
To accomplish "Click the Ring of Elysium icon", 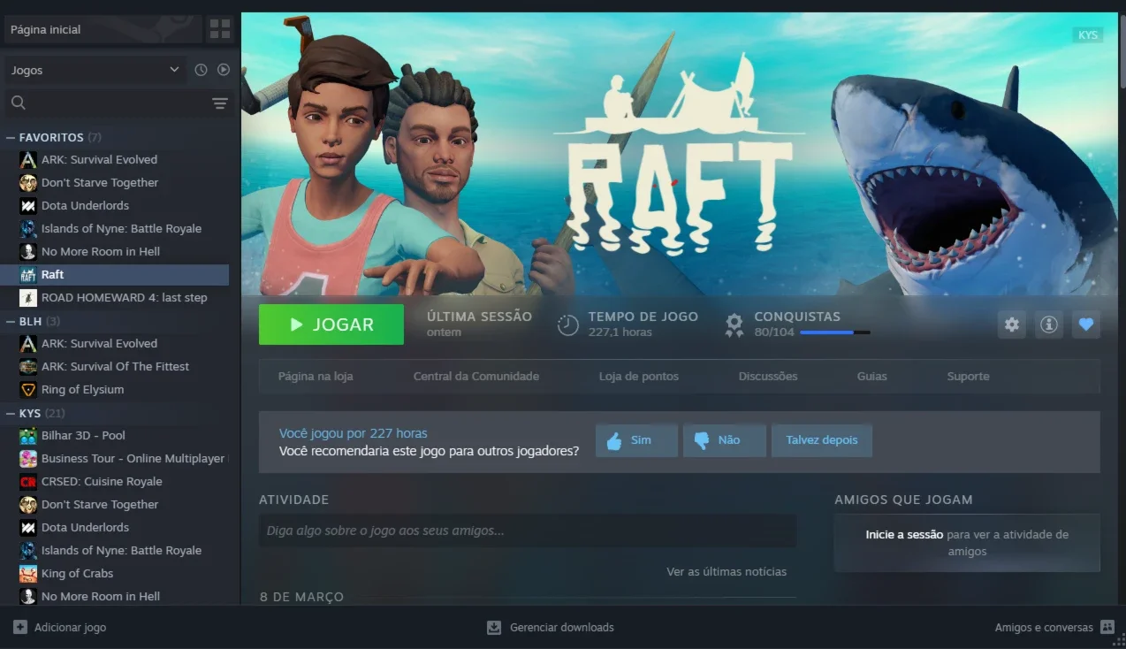I will click(28, 390).
